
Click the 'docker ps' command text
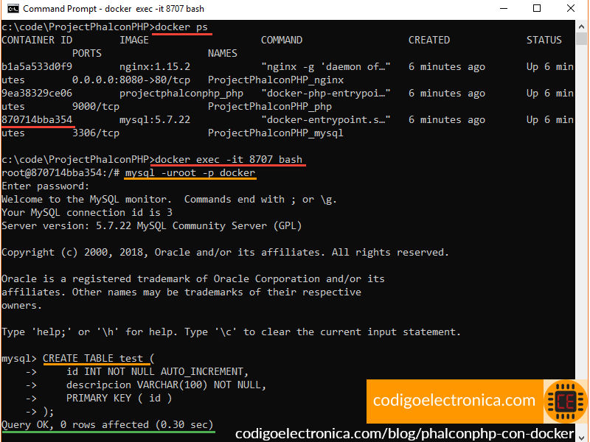point(181,27)
